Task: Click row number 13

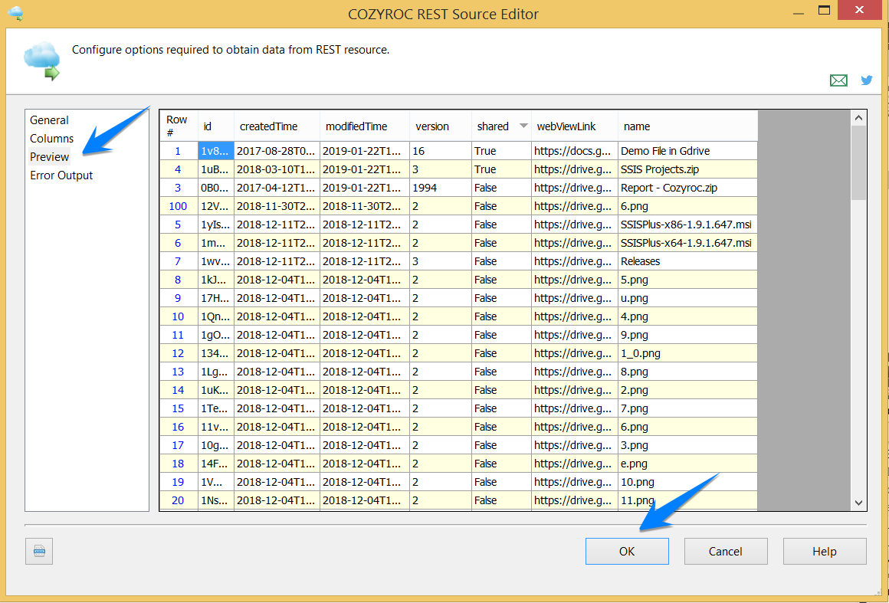Action: (178, 372)
